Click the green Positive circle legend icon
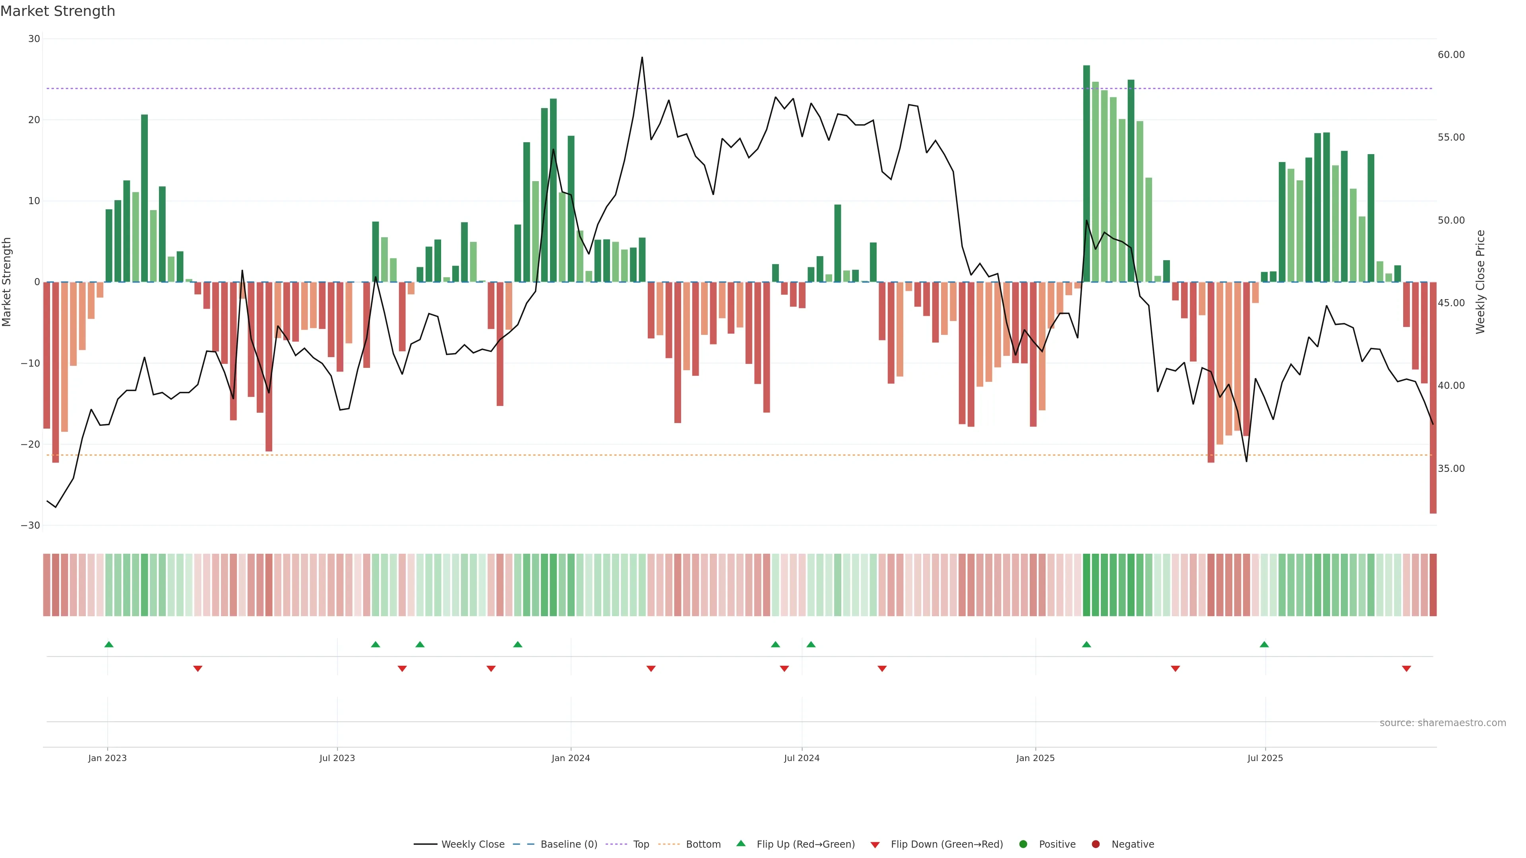 pos(1022,844)
